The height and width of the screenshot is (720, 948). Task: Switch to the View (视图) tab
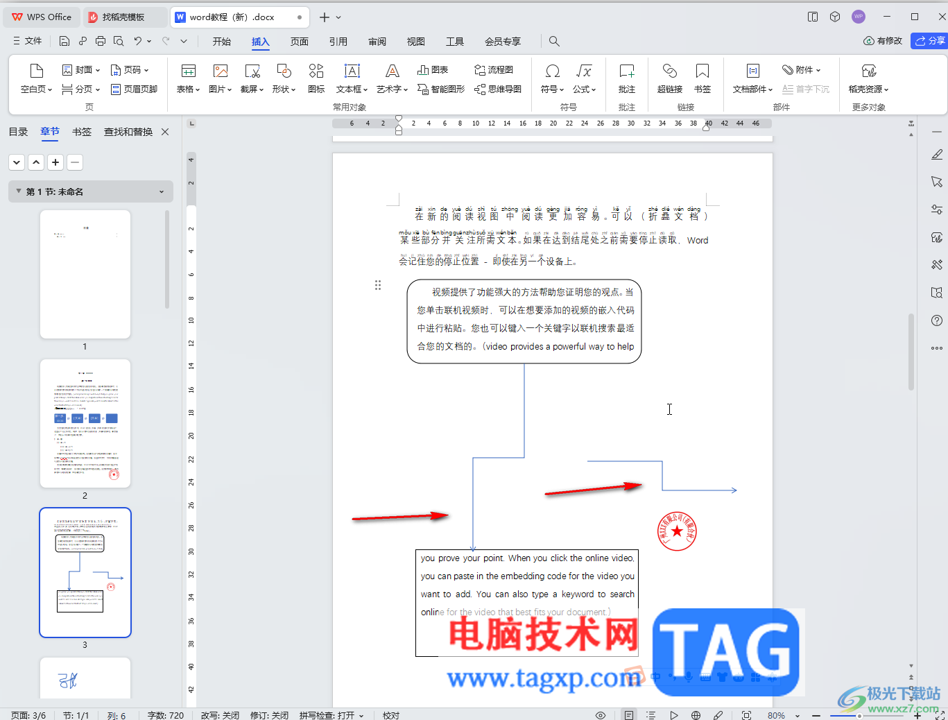[x=416, y=42]
